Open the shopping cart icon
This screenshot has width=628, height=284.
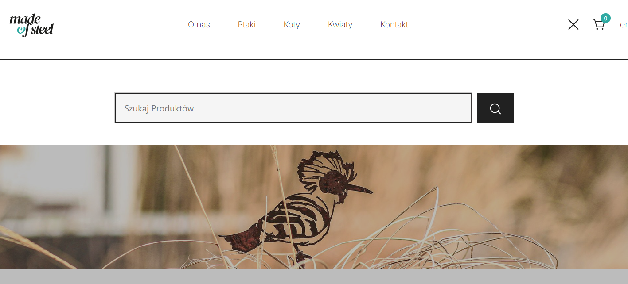pos(598,25)
